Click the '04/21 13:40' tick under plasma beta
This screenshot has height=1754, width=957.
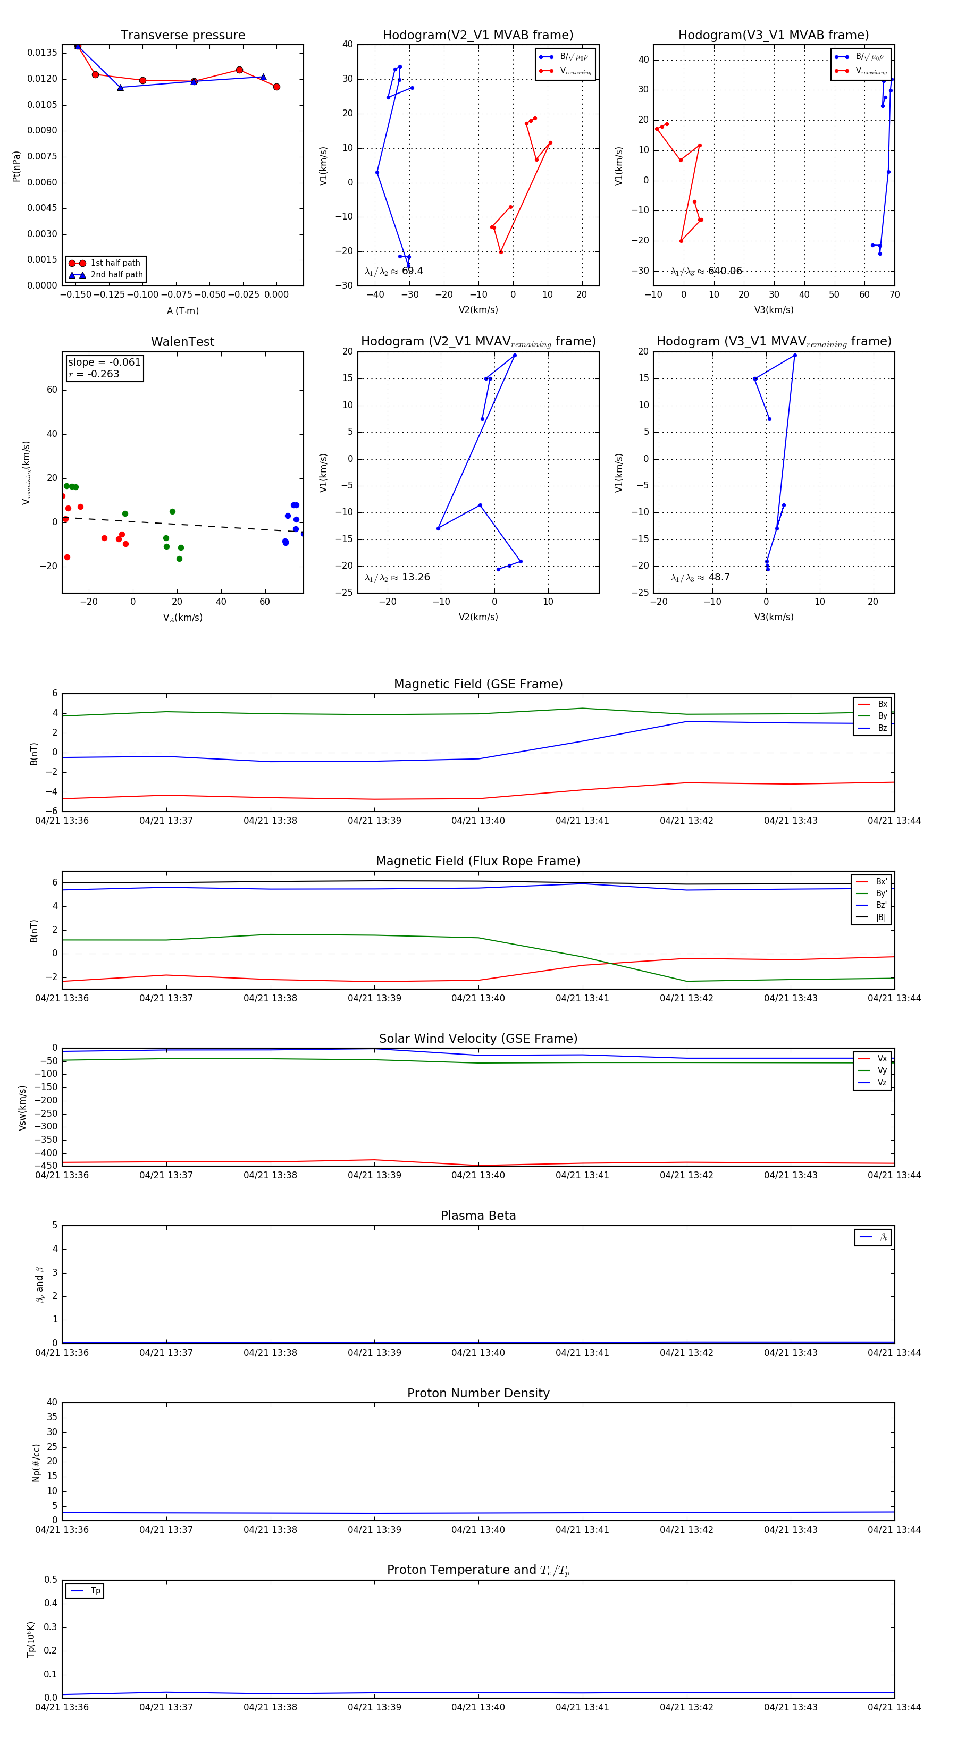point(478,1352)
